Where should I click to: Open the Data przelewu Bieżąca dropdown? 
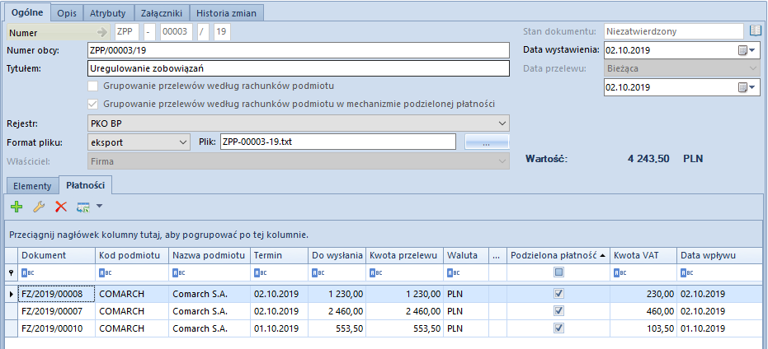click(x=753, y=68)
